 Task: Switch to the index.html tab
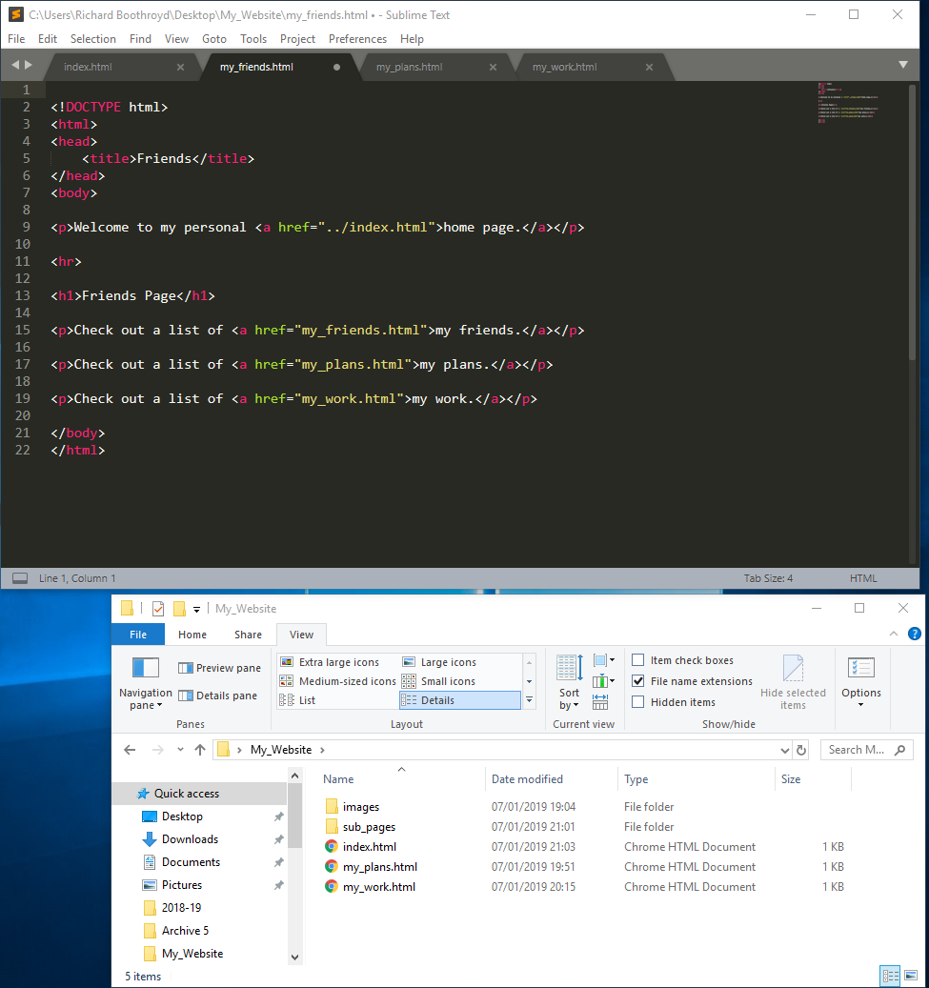[88, 67]
